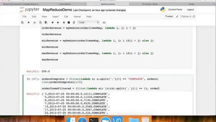
Task: Open Terminal from the dock
Action: [94, 120]
